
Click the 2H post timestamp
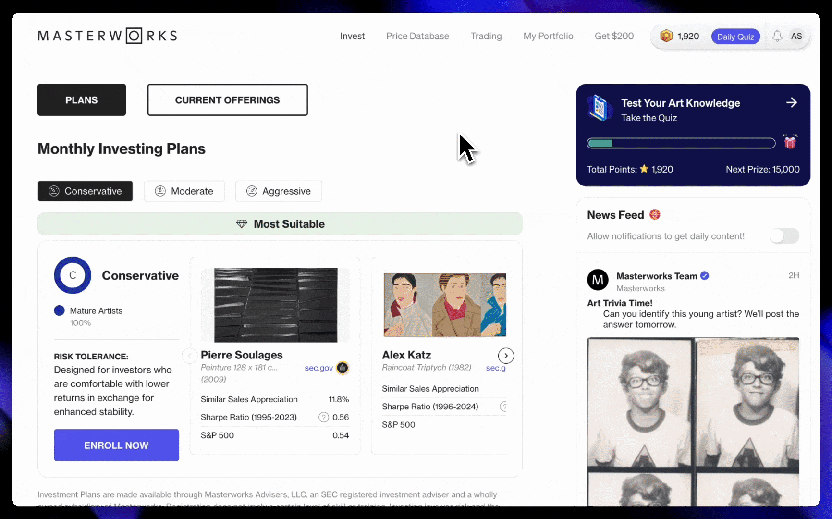coord(794,275)
